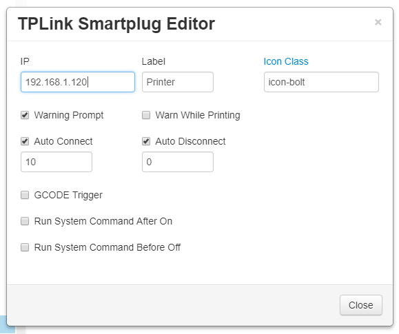Click the Label caption above Printer field
Viewport: 399px width, 334px height.
(x=154, y=61)
